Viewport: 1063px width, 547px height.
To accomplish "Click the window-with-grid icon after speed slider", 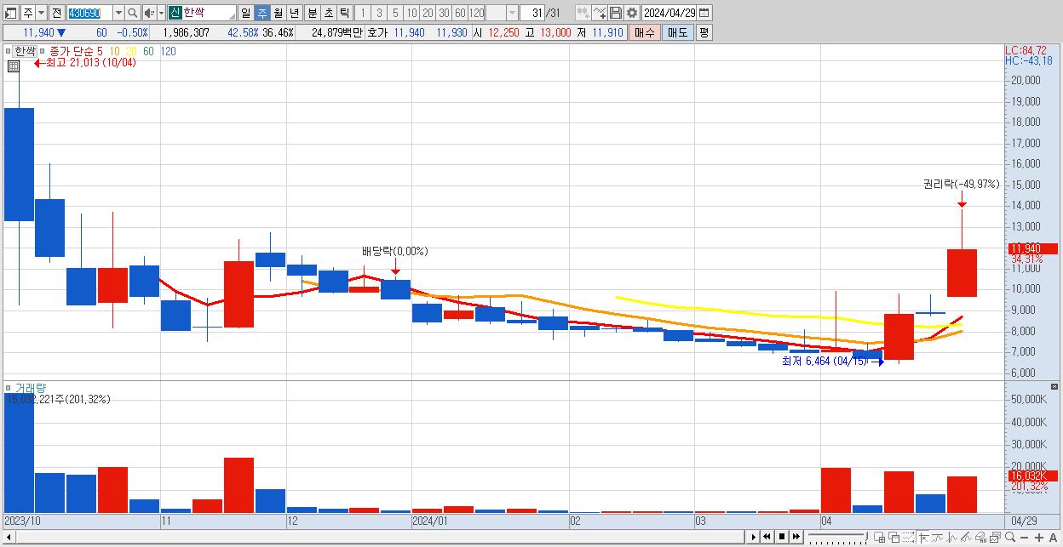I will click(x=879, y=538).
